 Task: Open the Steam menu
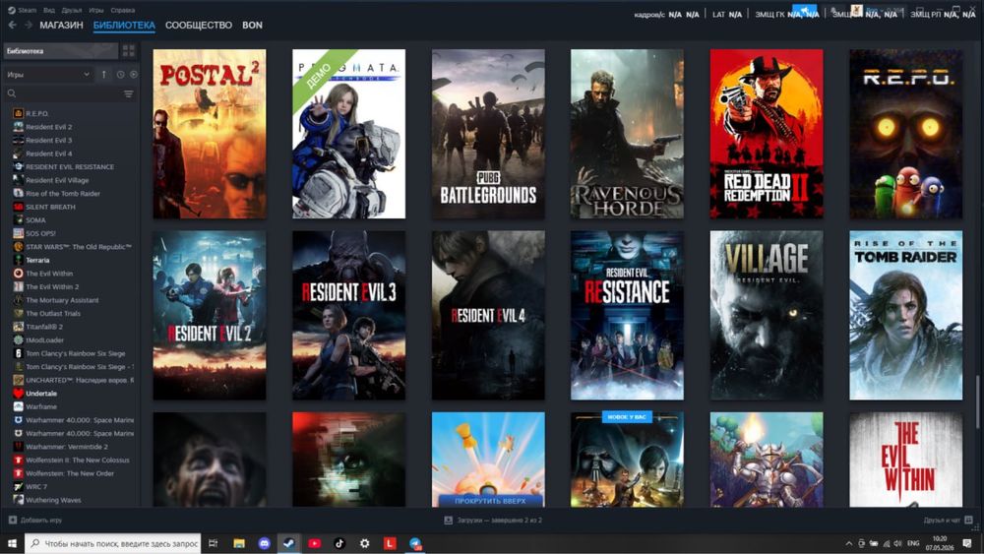click(x=23, y=10)
